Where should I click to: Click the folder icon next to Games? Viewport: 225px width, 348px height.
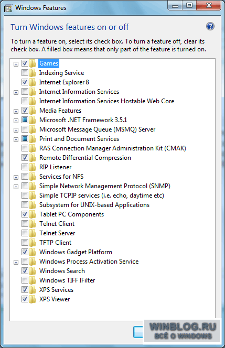[33, 63]
